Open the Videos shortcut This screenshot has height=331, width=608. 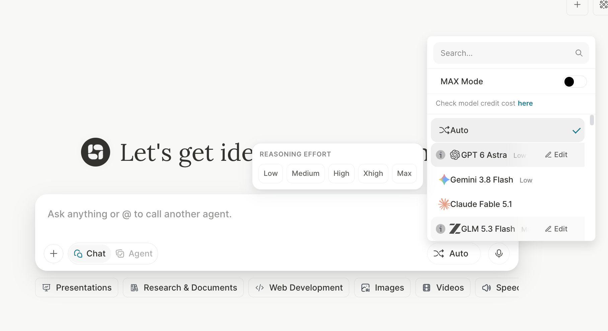[443, 288]
